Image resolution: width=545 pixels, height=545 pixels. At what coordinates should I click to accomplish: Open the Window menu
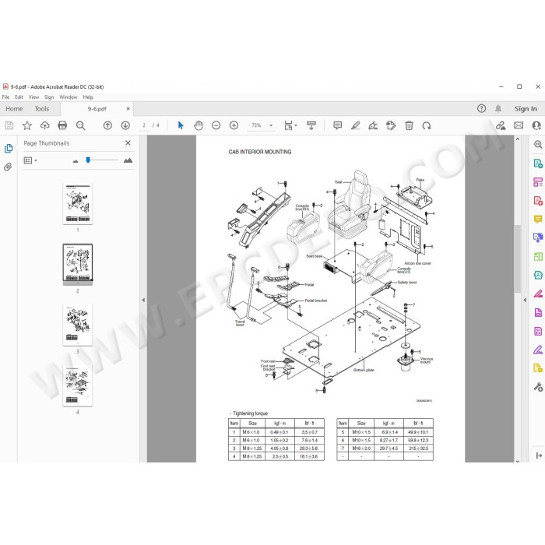click(69, 97)
